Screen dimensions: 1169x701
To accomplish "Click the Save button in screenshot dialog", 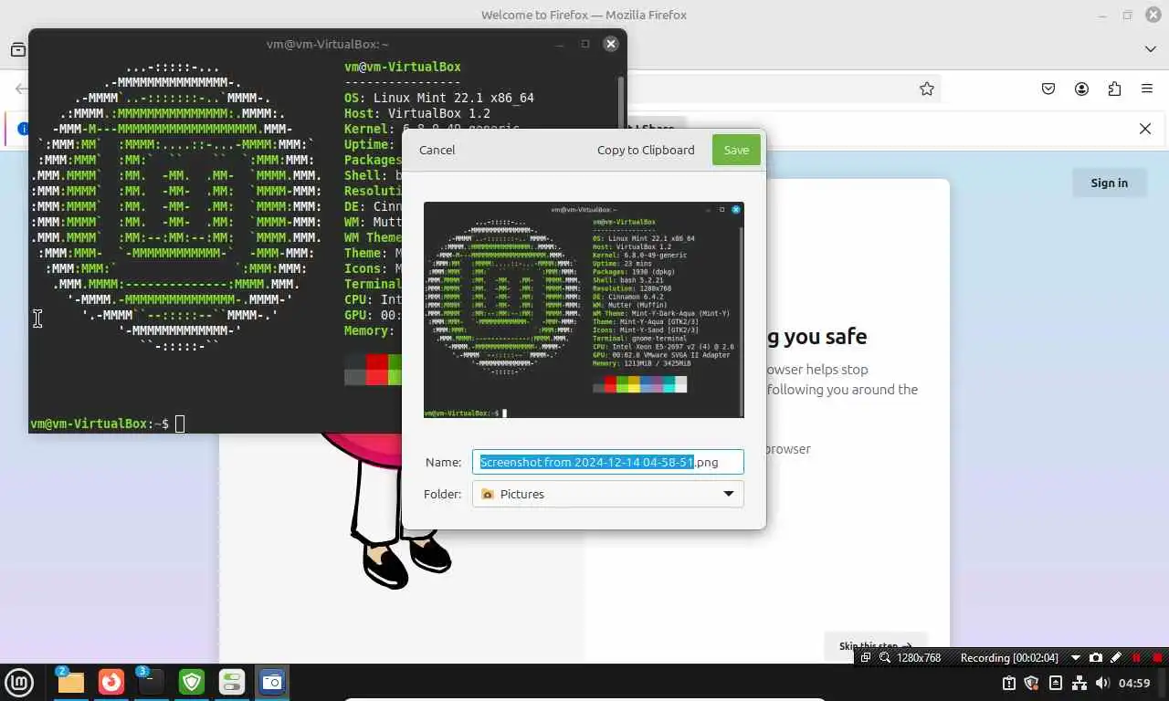I will (x=736, y=150).
